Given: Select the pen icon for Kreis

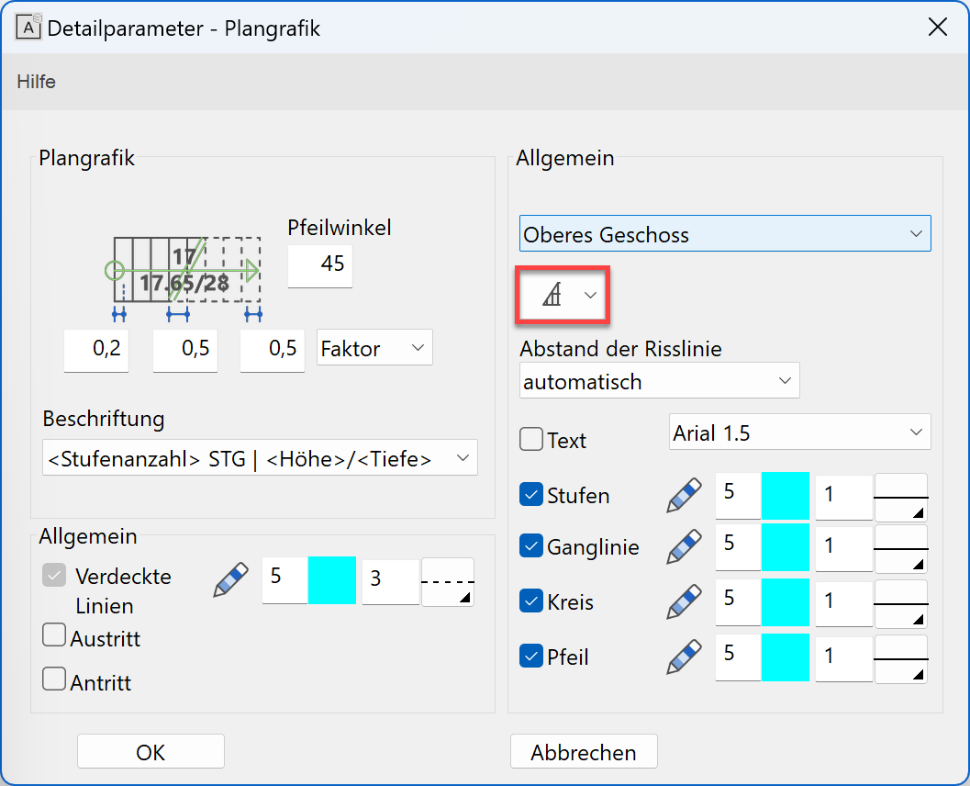Looking at the screenshot, I should [x=683, y=601].
